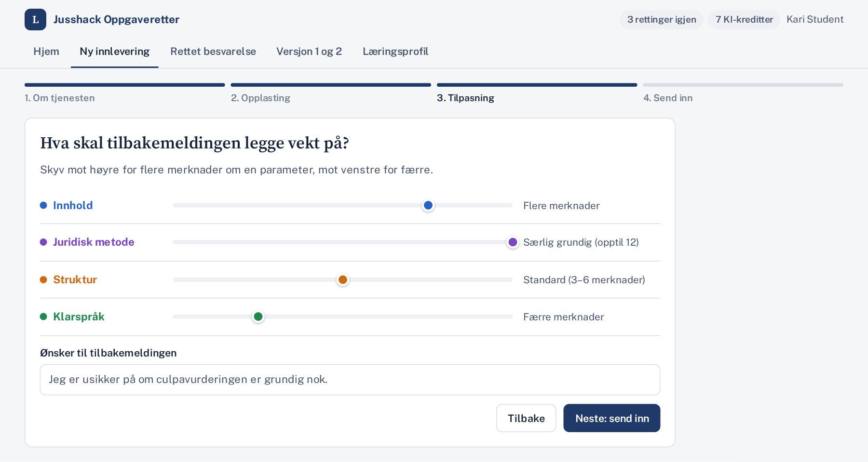
Task: Open Versjon 1 og 2 tab
Action: [309, 52]
